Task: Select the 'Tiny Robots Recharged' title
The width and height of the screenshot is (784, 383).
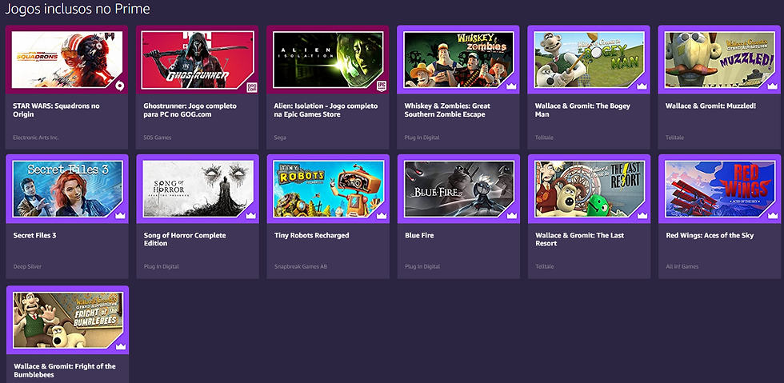Action: click(x=311, y=235)
